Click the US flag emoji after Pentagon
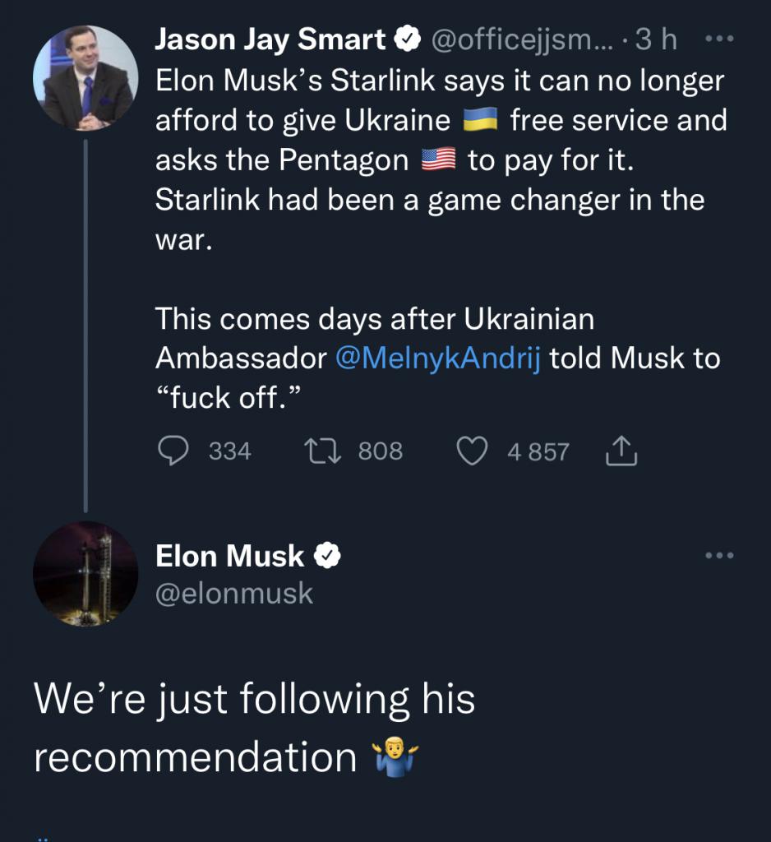The width and height of the screenshot is (771, 842). click(x=438, y=161)
